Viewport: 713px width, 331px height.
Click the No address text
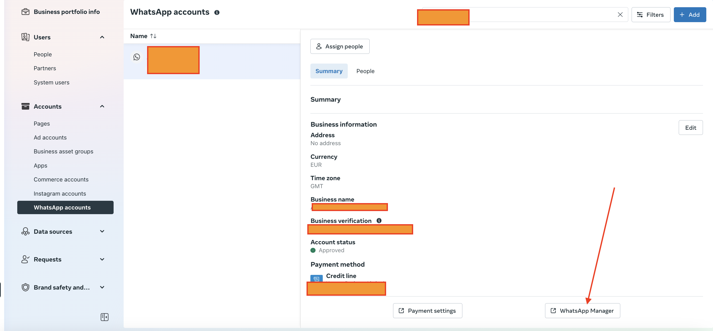[x=326, y=143]
